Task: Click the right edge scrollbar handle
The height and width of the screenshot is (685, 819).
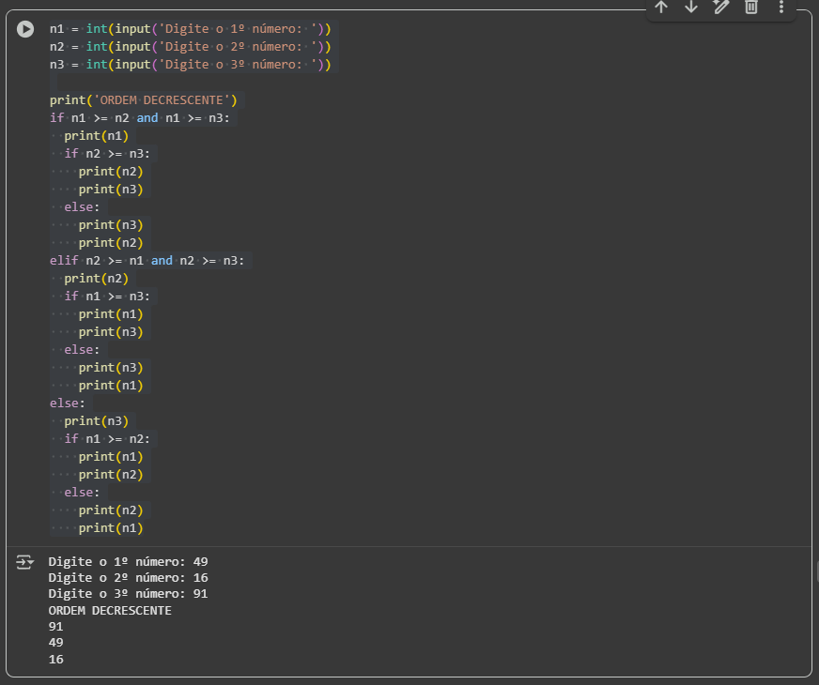Action: pos(815,571)
